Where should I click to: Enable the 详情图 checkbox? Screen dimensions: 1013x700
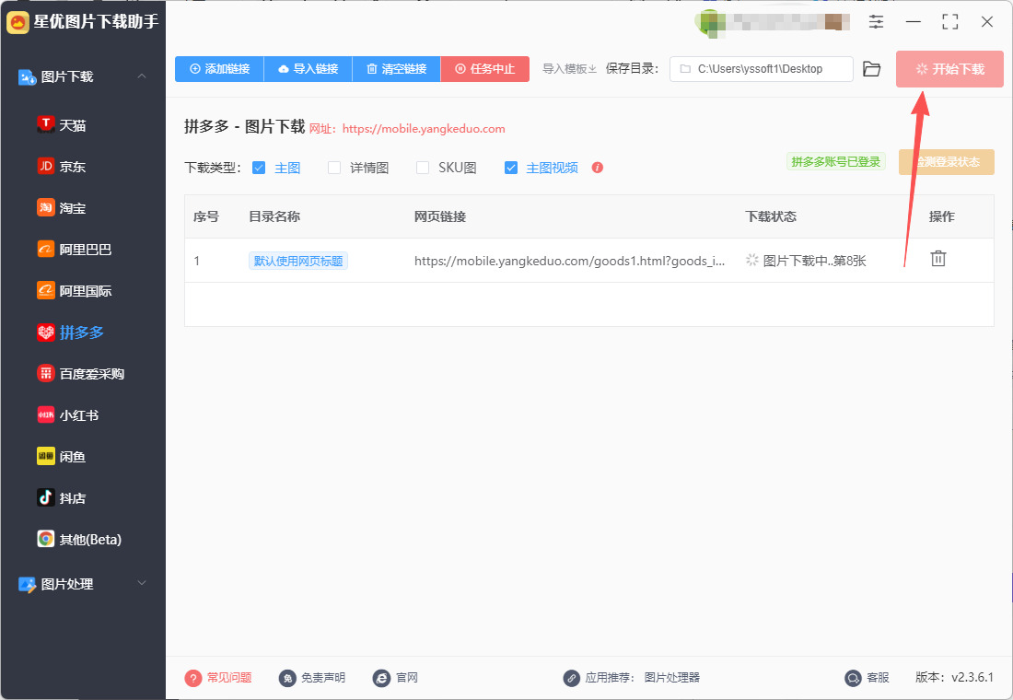[334, 168]
